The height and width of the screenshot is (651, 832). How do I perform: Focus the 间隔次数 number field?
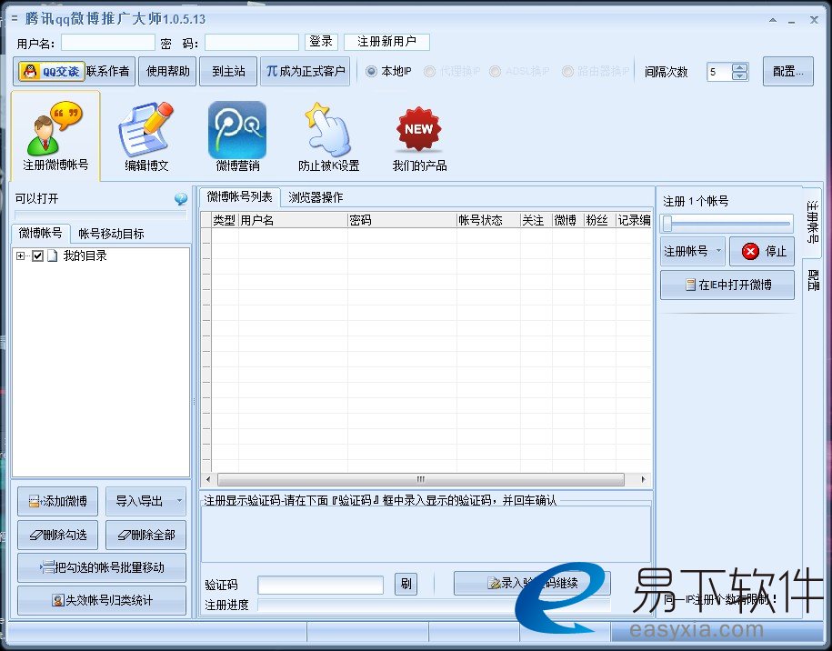pyautogui.click(x=719, y=72)
